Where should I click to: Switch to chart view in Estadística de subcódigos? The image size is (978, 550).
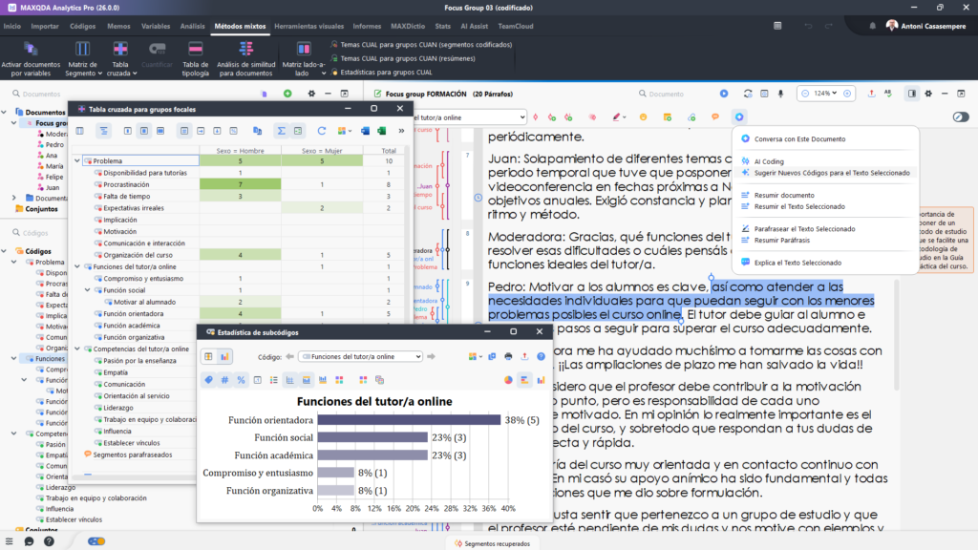click(x=224, y=357)
